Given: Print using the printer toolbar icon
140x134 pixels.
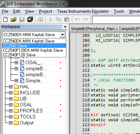Looking at the screenshot, I should 40,19.
